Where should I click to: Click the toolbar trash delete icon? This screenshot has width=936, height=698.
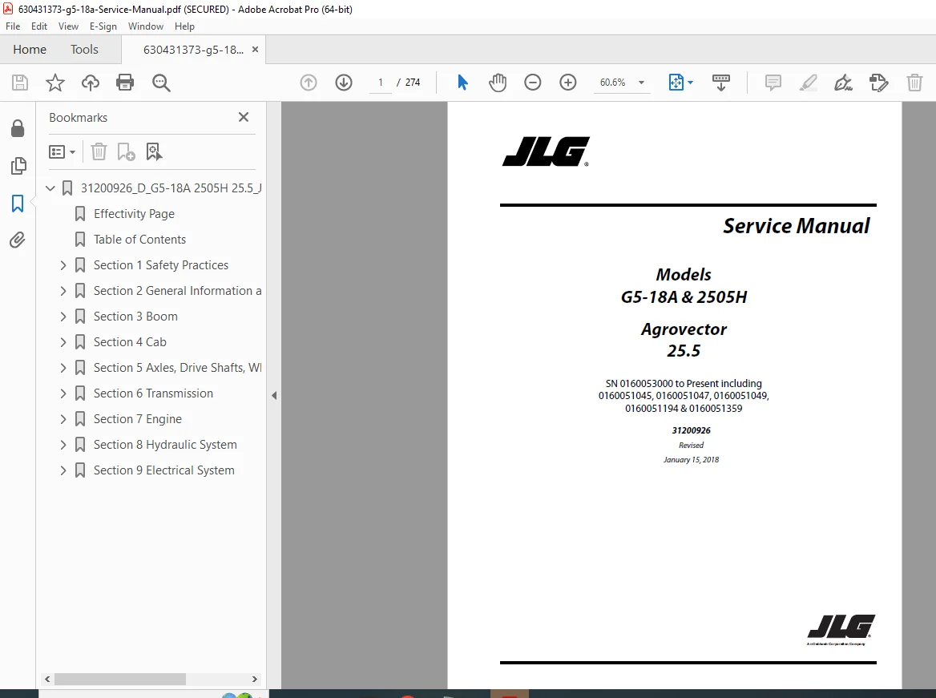tap(914, 83)
